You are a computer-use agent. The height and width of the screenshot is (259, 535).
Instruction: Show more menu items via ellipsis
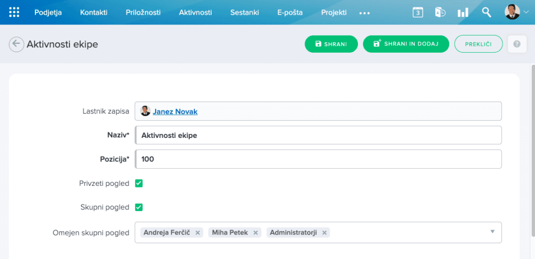point(364,13)
